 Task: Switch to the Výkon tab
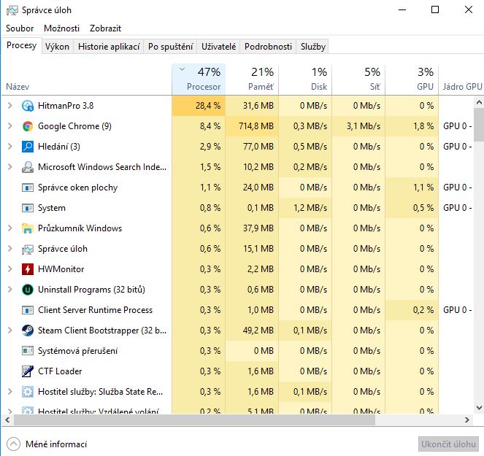[57, 47]
